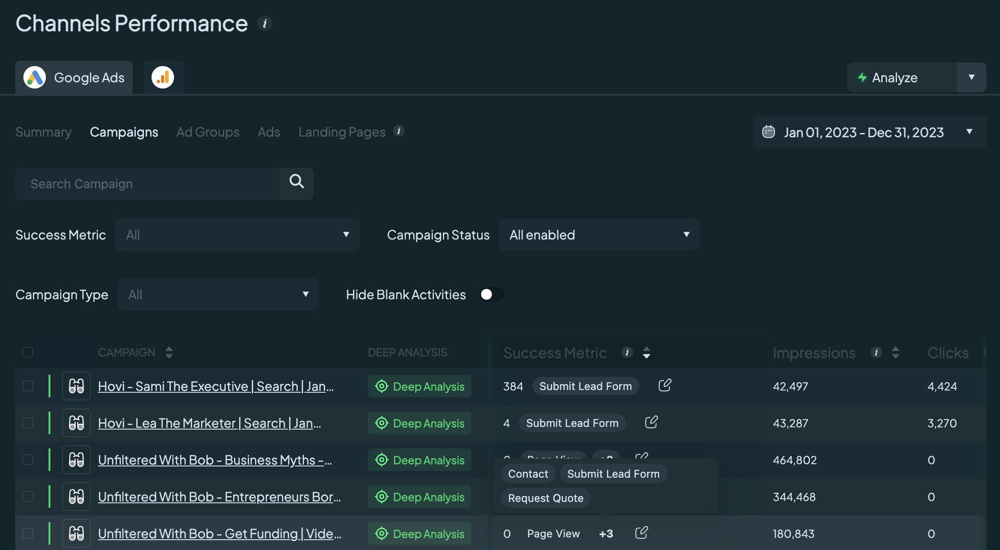Open the date range picker

(869, 132)
